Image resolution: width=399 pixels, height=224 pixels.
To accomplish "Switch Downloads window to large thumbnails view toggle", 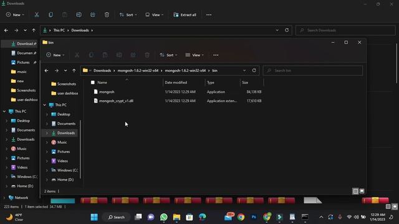I will tap(395, 207).
